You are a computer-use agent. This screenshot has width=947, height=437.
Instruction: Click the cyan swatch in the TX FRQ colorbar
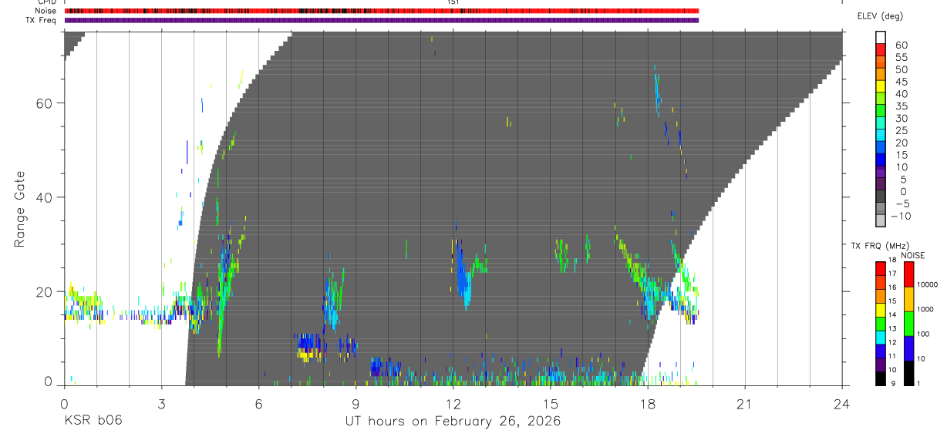pyautogui.click(x=880, y=338)
